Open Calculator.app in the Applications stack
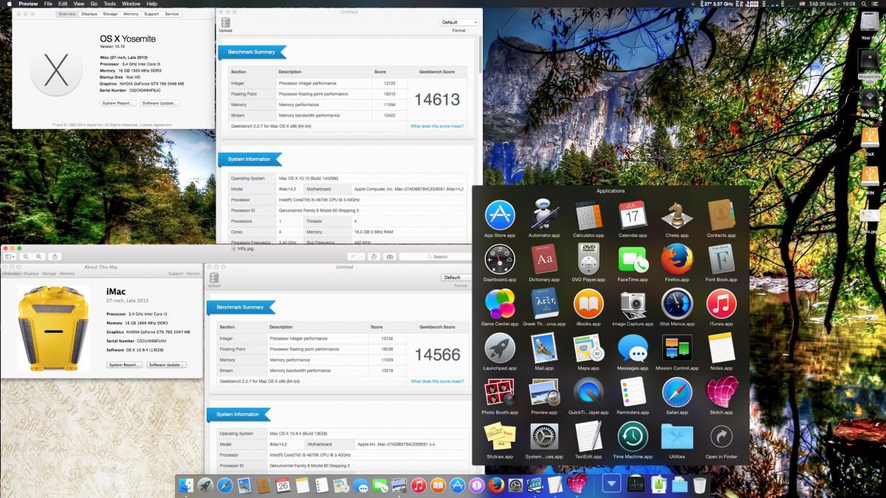 pyautogui.click(x=588, y=215)
